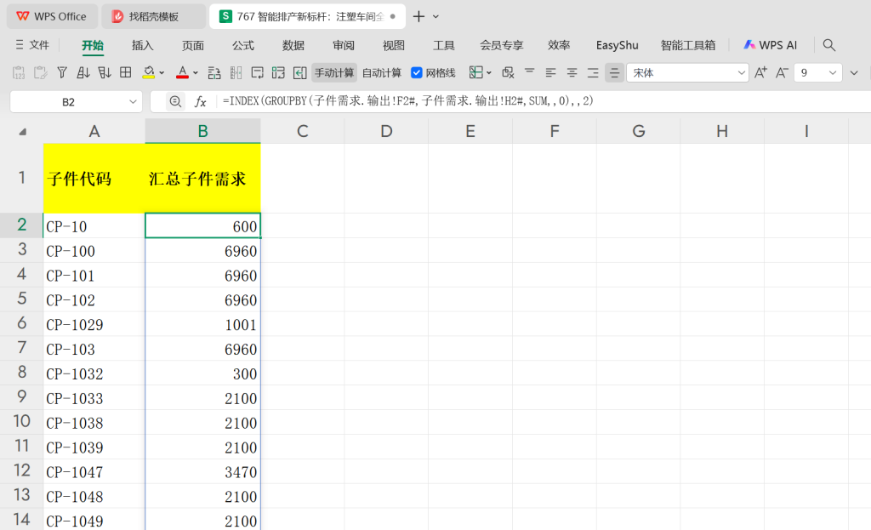Launch WPS AI
The width and height of the screenshot is (871, 530).
pos(771,45)
